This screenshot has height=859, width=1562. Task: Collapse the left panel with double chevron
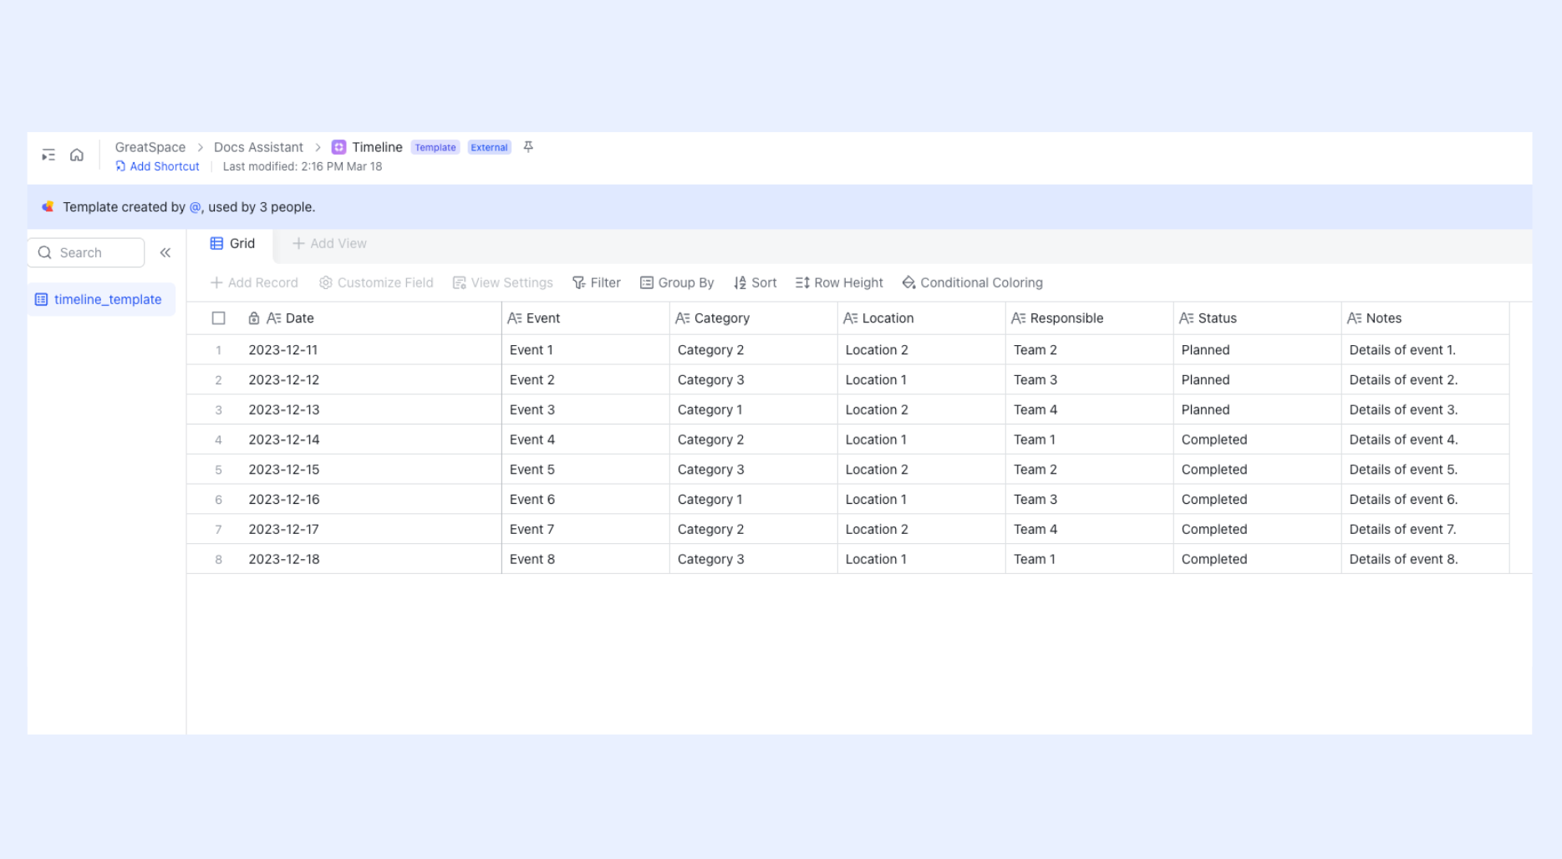coord(165,252)
